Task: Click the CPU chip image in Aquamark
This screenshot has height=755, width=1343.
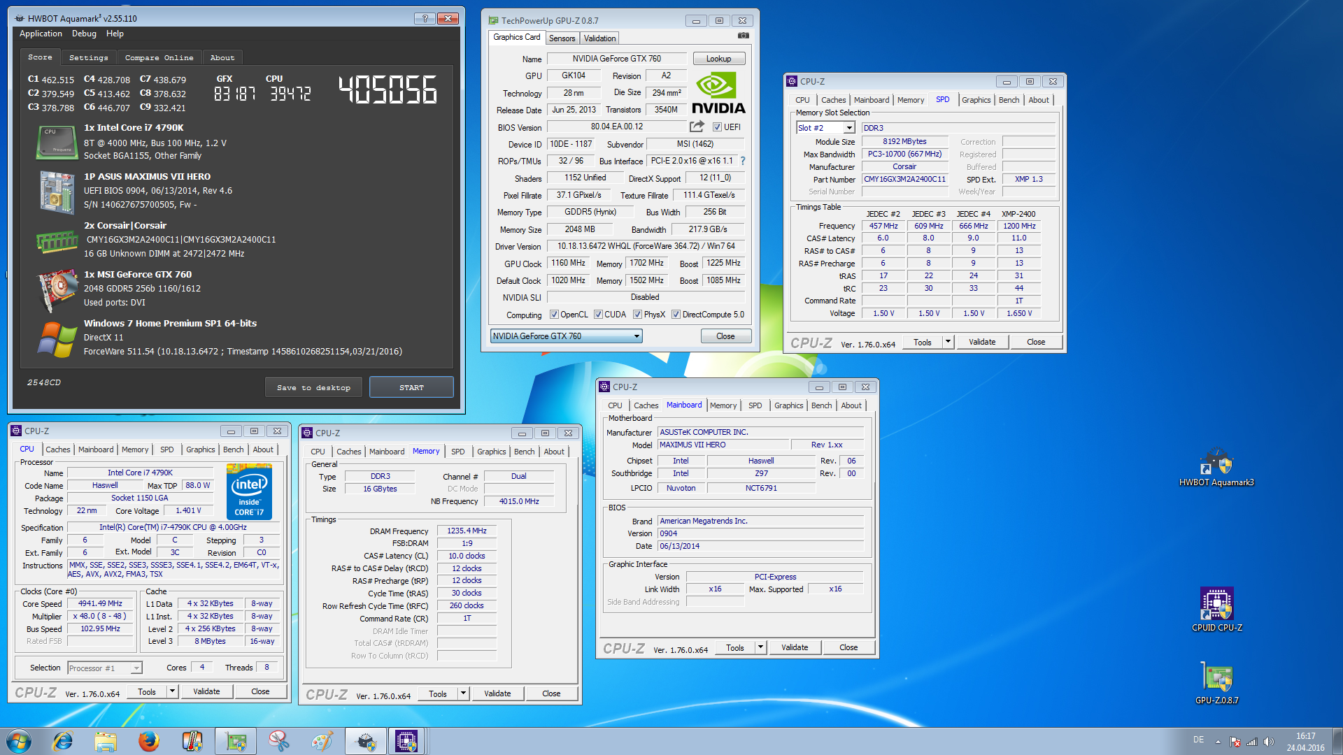Action: [x=56, y=142]
